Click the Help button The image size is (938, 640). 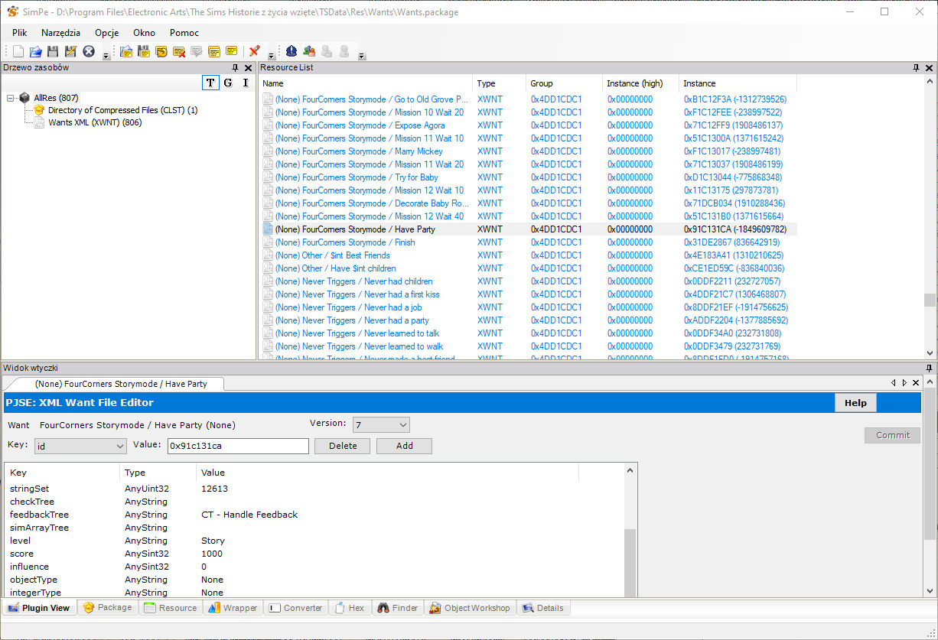[x=855, y=403]
